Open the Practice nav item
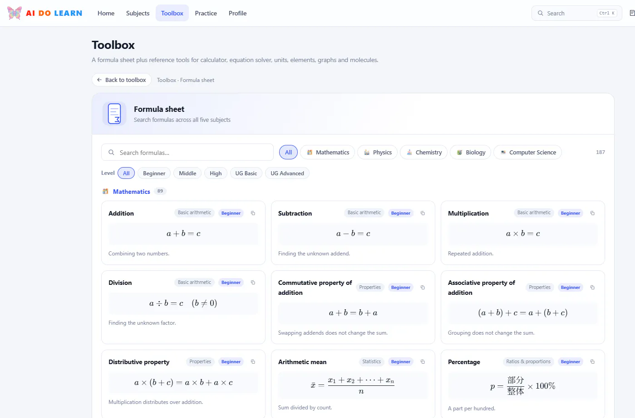This screenshot has width=635, height=418. point(206,13)
